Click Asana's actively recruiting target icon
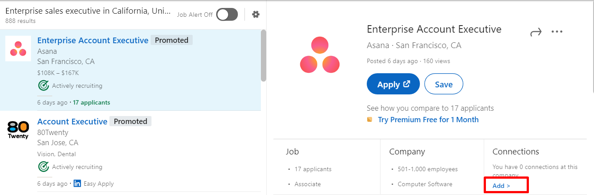 pos(43,86)
